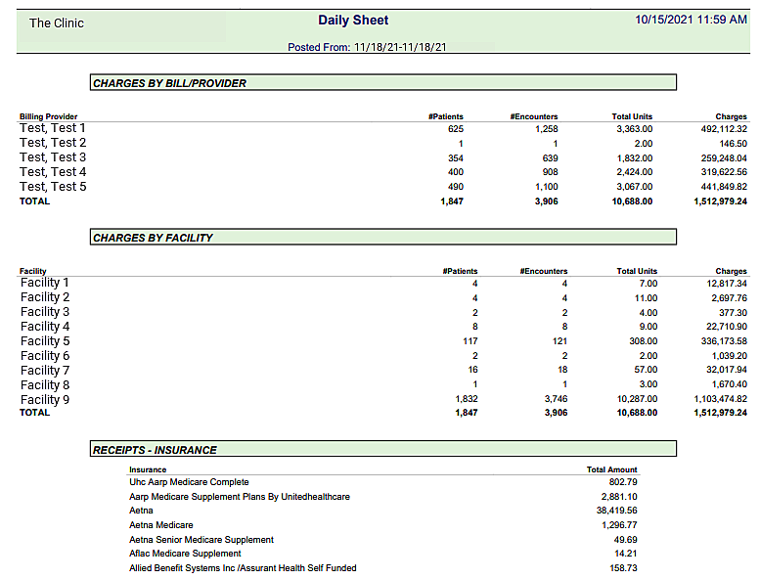Select the Aetna Senior Medicare Supplement entry

pyautogui.click(x=201, y=539)
